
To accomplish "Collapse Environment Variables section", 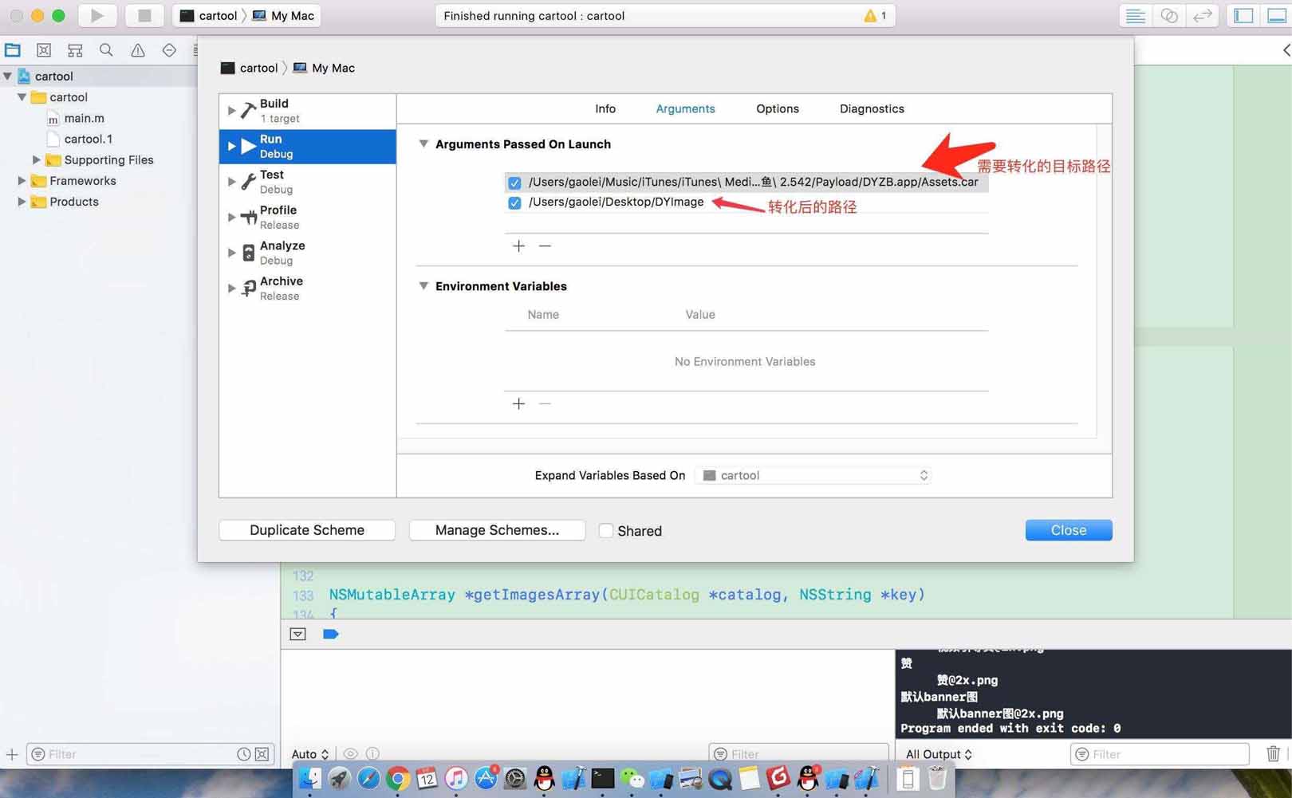I will 423,286.
